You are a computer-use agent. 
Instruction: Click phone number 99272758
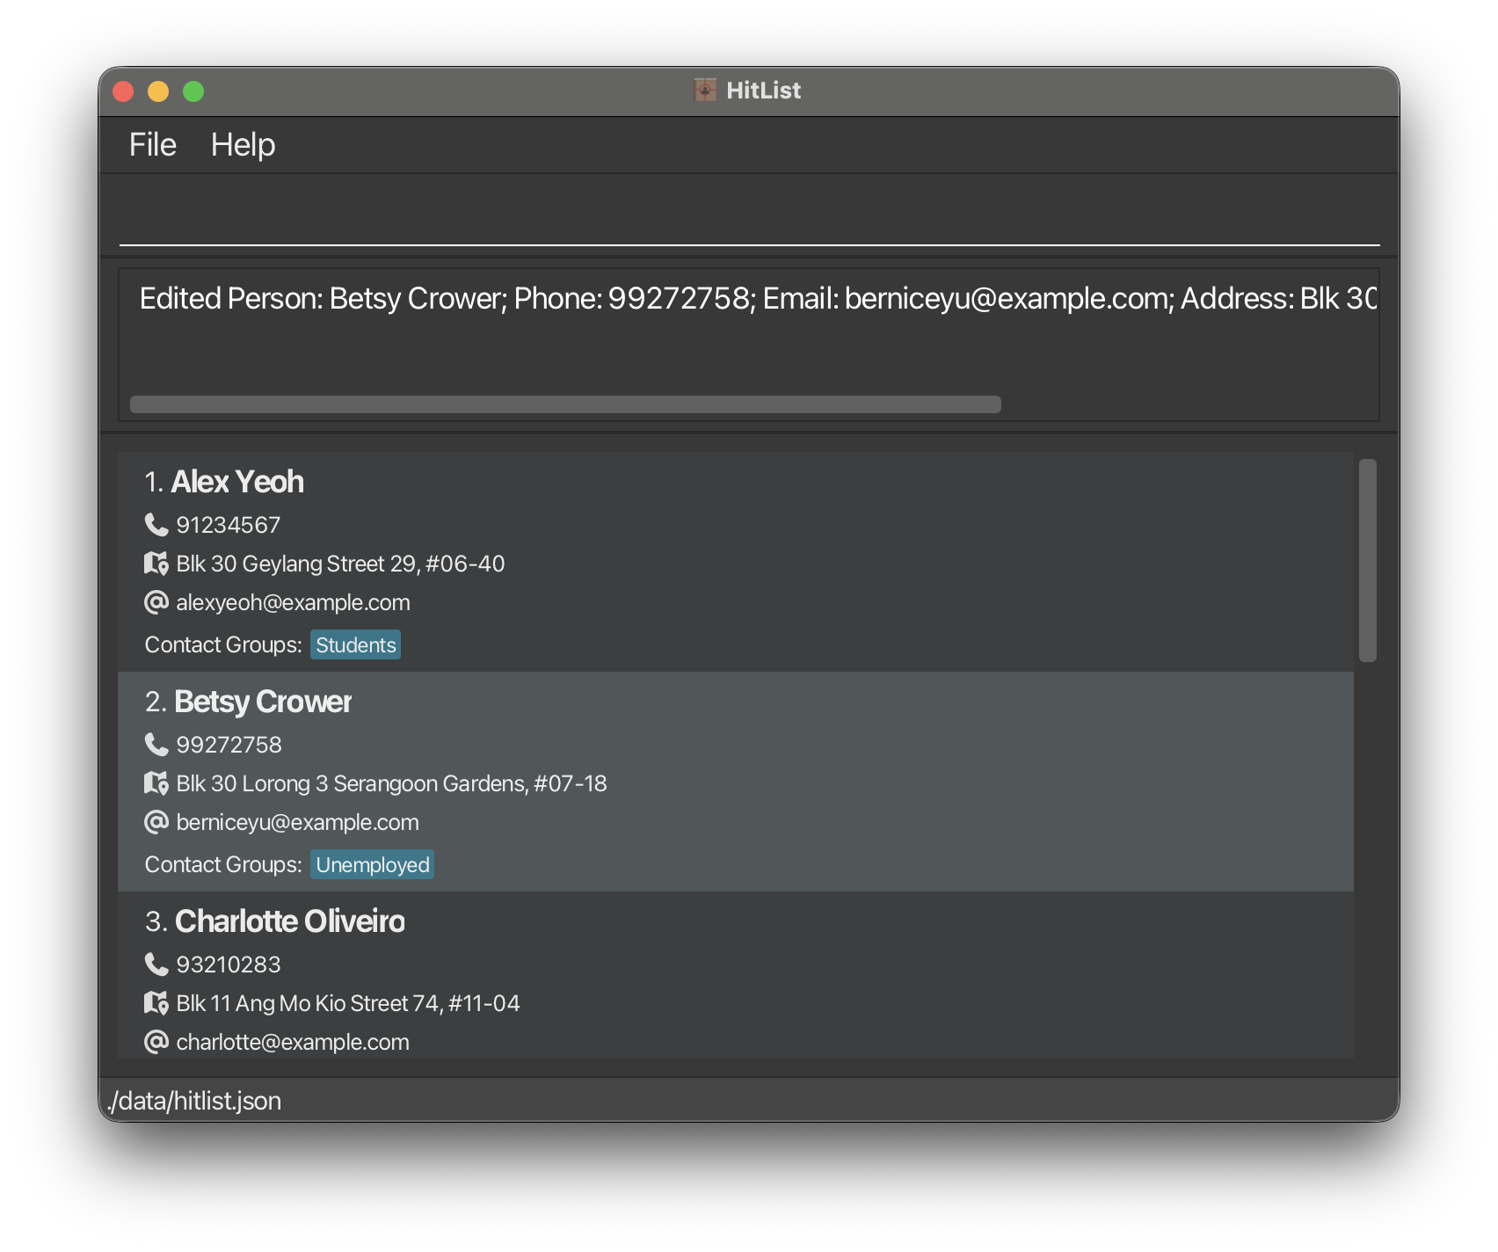(229, 745)
